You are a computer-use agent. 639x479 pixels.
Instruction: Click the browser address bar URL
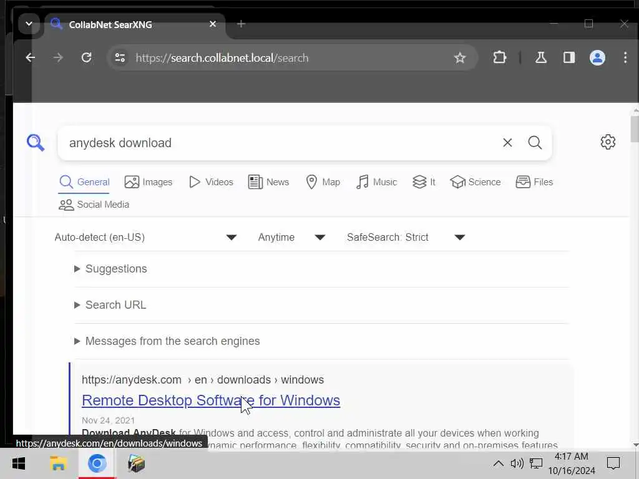click(222, 58)
